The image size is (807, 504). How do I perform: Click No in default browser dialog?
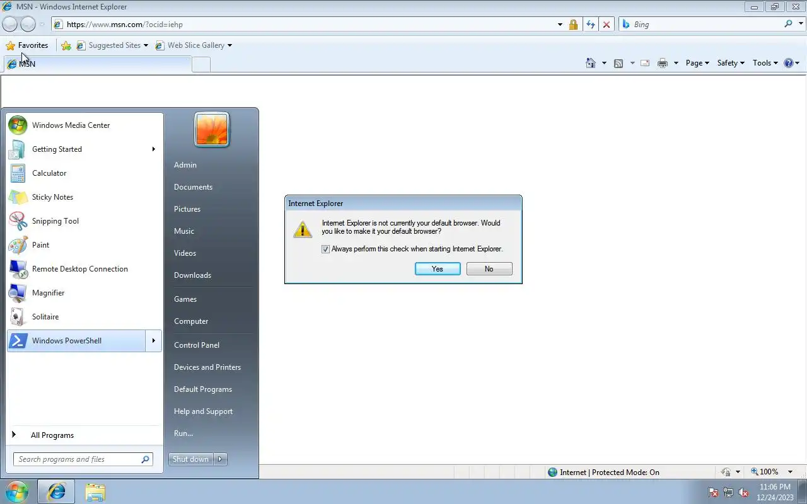[x=489, y=269]
